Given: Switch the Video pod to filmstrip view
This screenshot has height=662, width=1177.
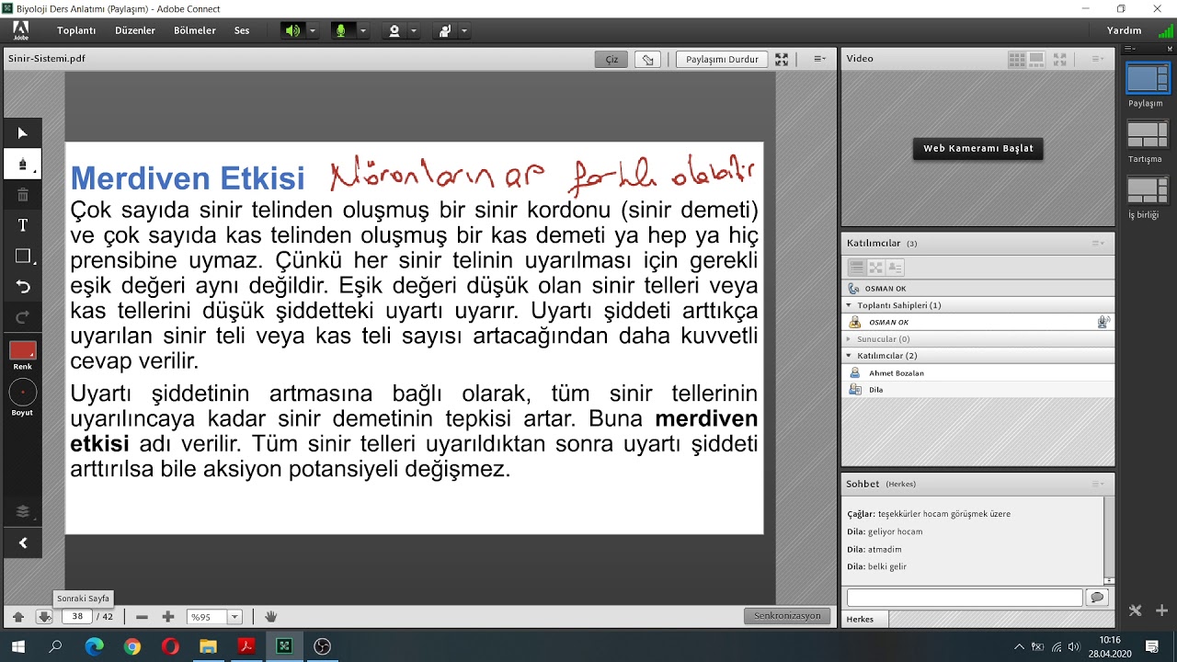Looking at the screenshot, I should tap(1037, 59).
